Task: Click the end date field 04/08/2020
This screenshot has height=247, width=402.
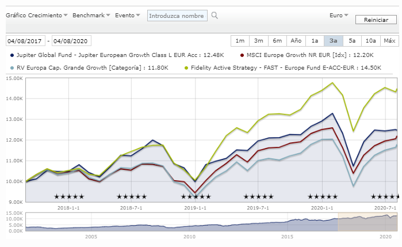Action: coord(71,41)
